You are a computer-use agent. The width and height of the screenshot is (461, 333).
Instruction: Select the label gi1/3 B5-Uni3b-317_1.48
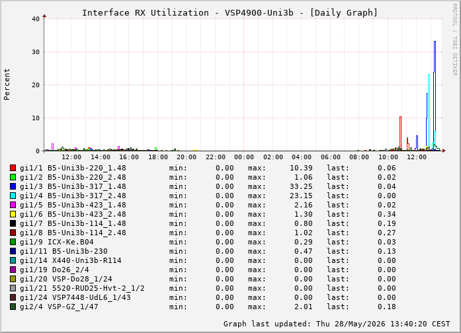pos(73,186)
